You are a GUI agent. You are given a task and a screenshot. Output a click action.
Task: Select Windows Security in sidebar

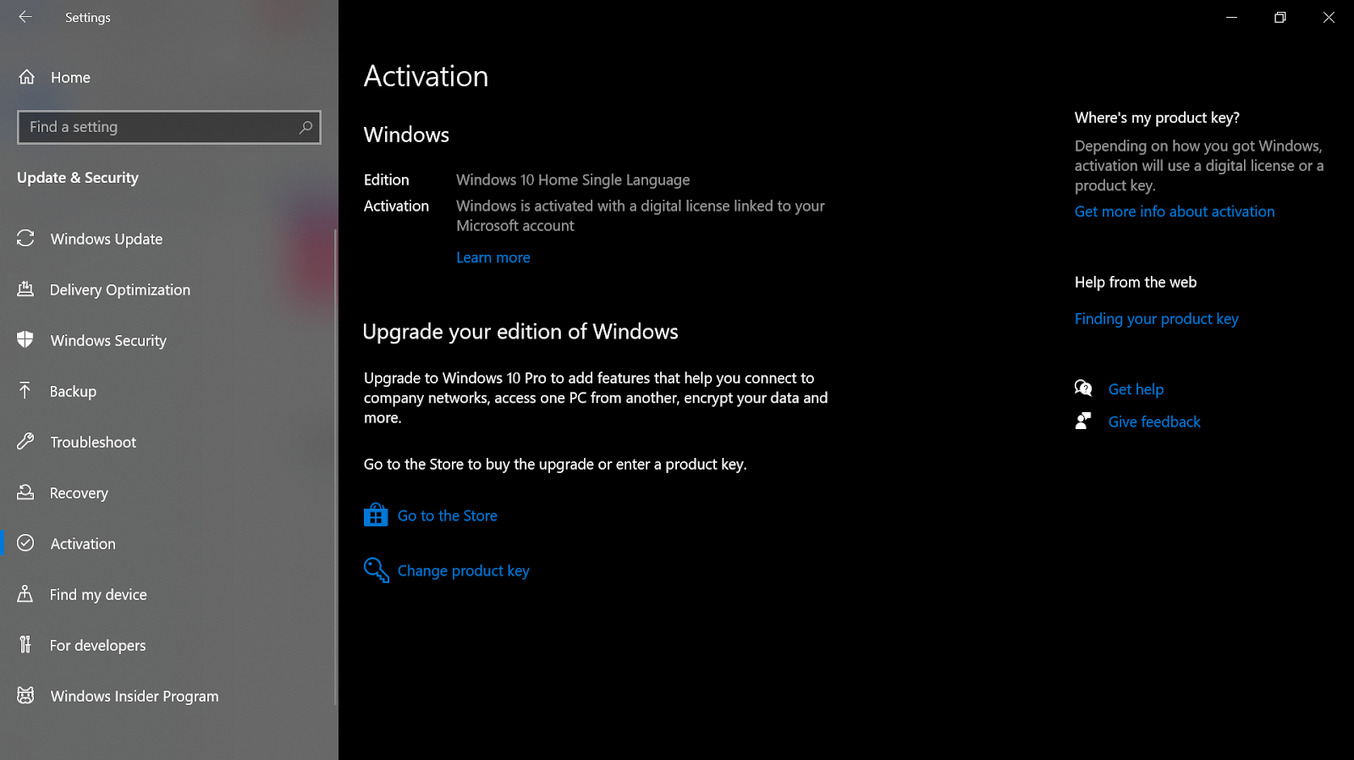108,341
